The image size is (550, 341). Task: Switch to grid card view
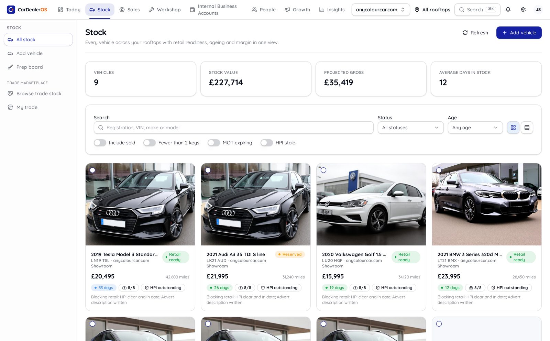tap(513, 128)
